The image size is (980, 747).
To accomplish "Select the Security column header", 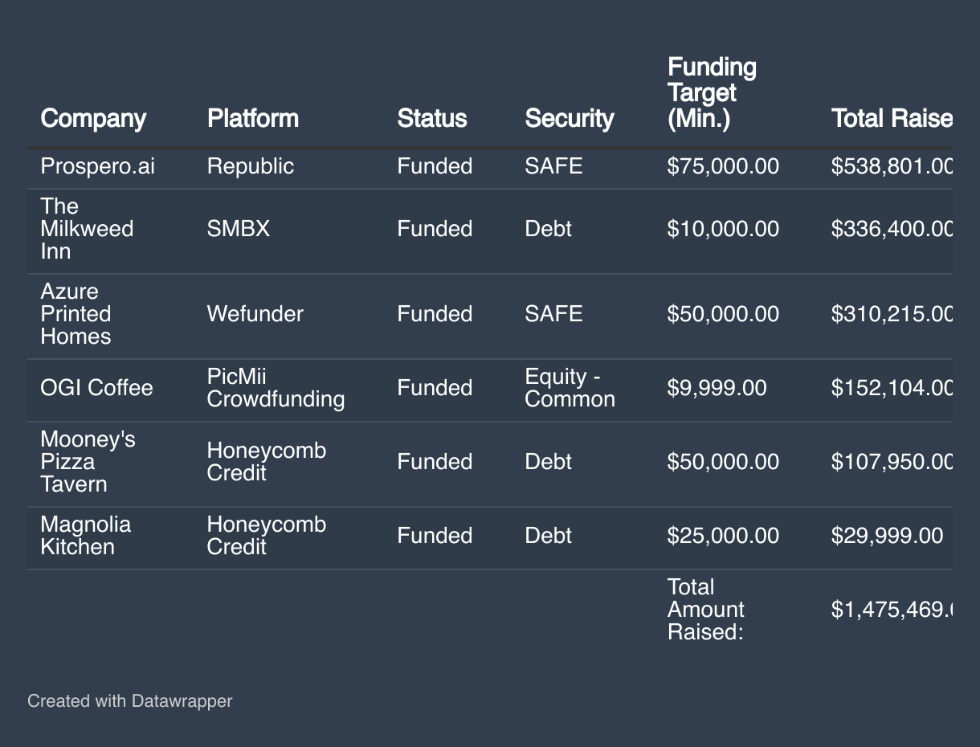I will (569, 118).
